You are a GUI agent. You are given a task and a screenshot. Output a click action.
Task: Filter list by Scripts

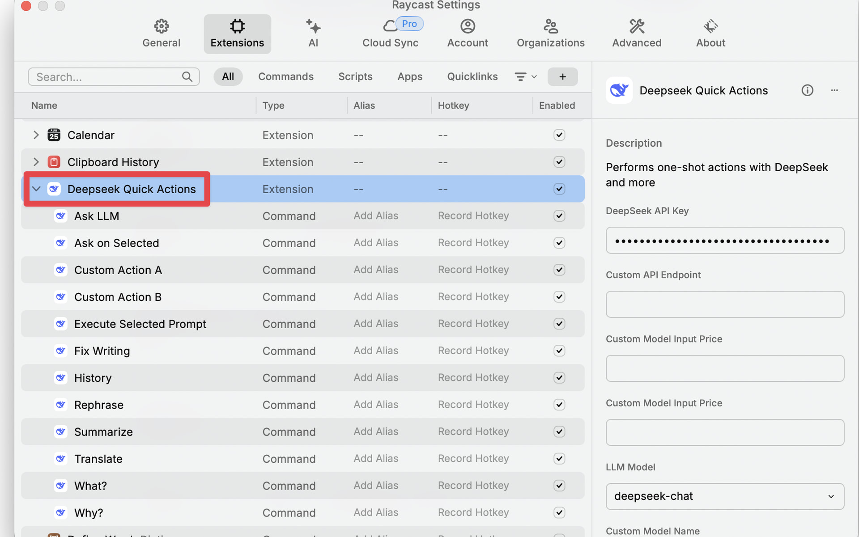tap(355, 76)
